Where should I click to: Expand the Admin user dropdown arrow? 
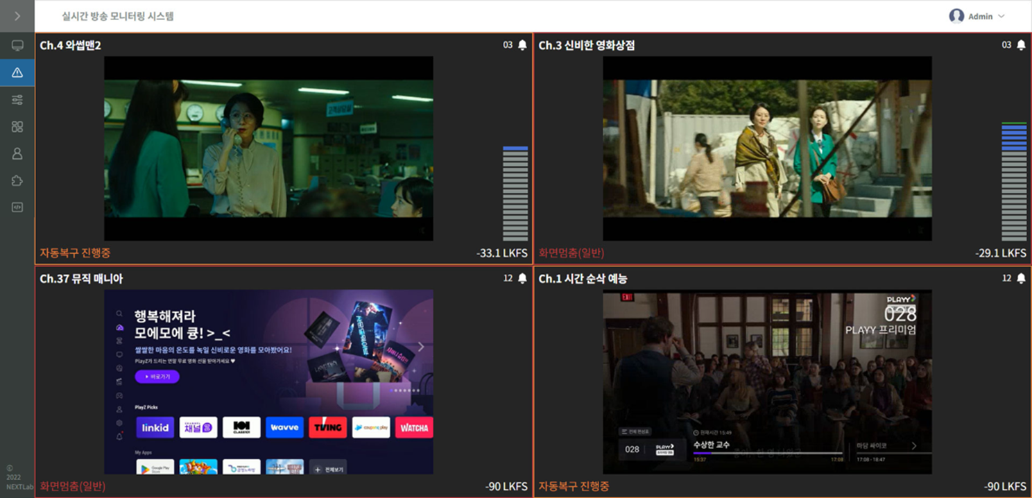(x=1001, y=16)
